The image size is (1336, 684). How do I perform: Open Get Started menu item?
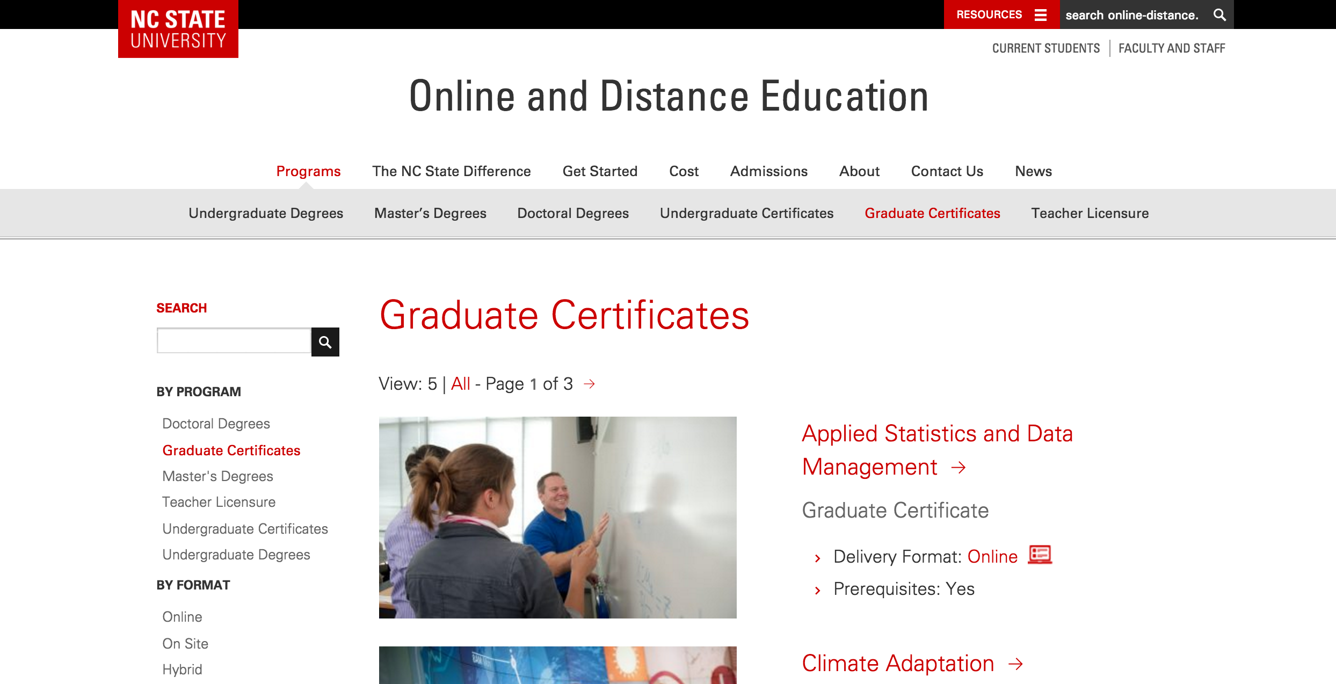pos(600,171)
